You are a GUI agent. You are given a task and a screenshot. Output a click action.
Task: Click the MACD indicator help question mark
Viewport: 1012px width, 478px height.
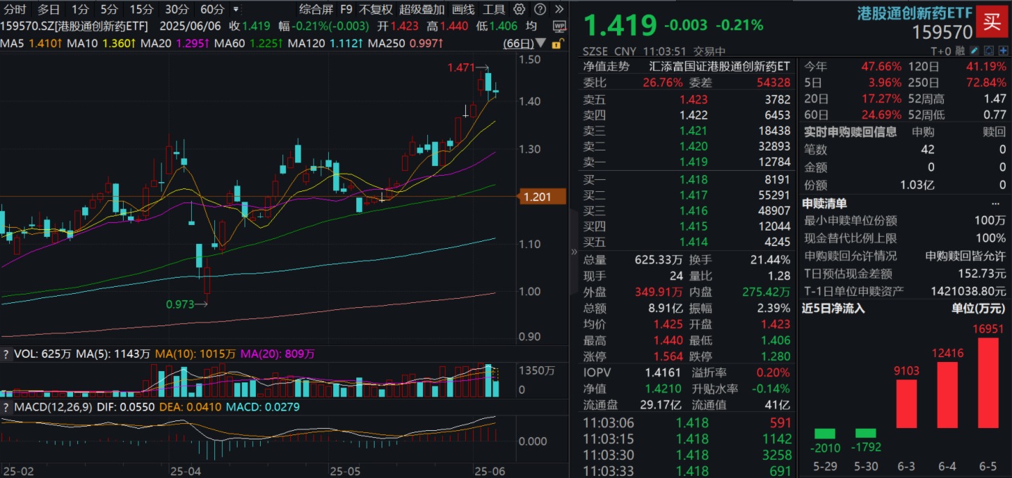tap(6, 407)
